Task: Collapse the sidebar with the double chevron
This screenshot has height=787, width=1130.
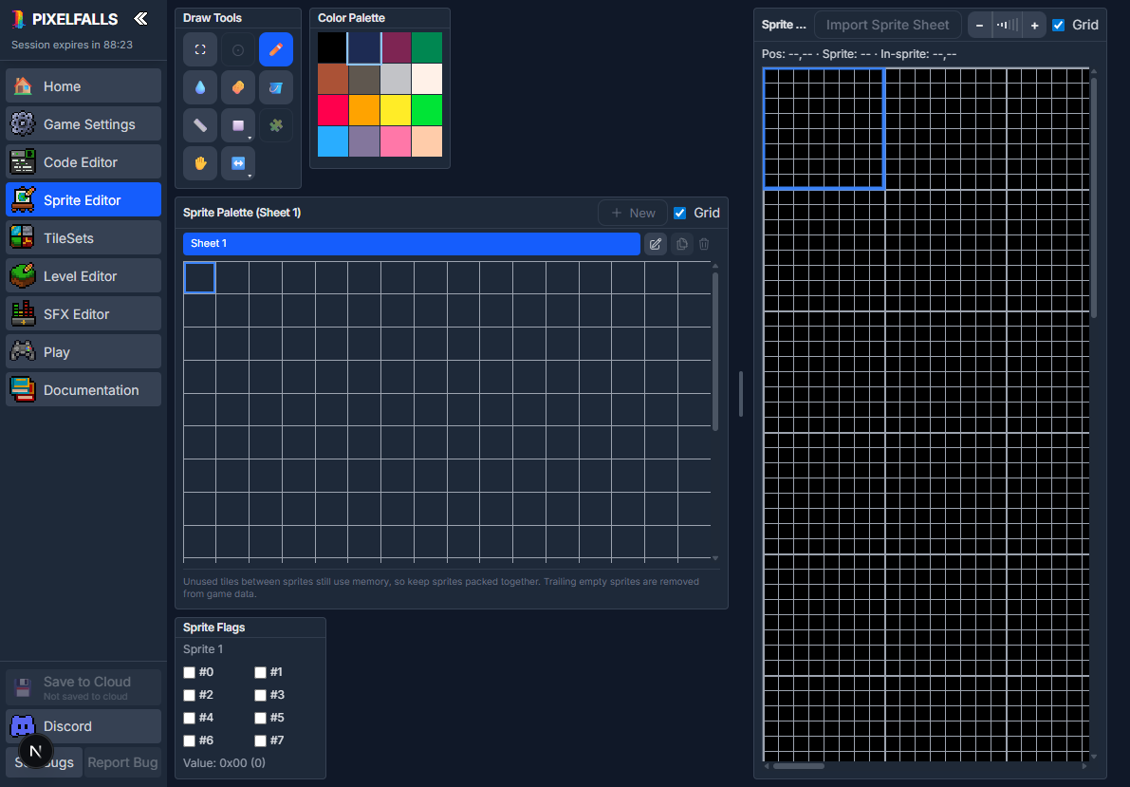Action: pos(141,19)
